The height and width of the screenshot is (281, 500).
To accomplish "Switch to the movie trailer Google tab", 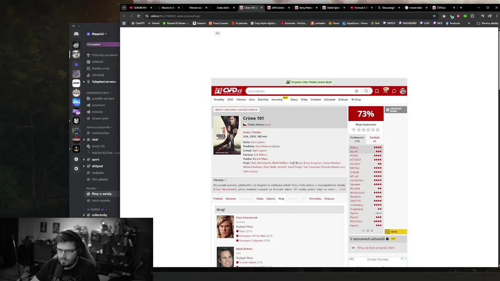I will coord(416,7).
